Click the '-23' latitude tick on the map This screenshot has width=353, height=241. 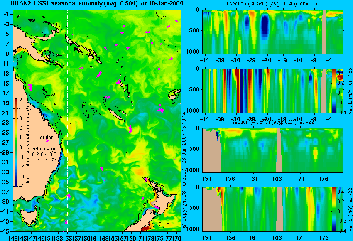pos(5,123)
